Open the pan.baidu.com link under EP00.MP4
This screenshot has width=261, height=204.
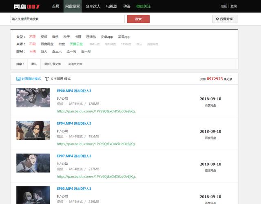pyautogui.click(x=97, y=111)
